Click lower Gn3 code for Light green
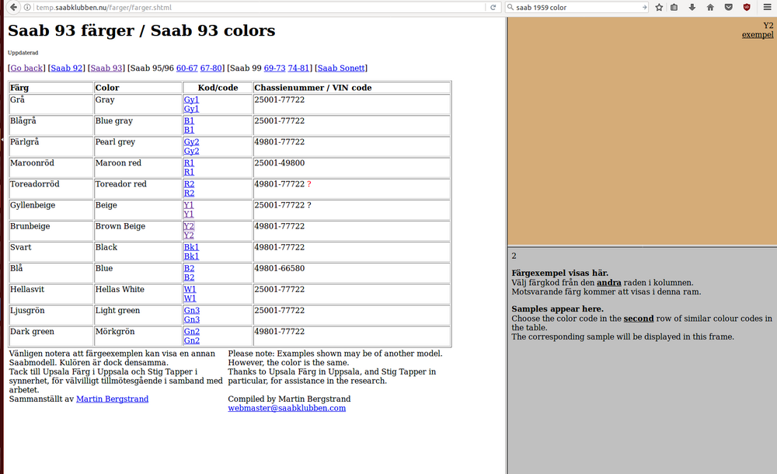Image resolution: width=777 pixels, height=474 pixels. tap(192, 319)
